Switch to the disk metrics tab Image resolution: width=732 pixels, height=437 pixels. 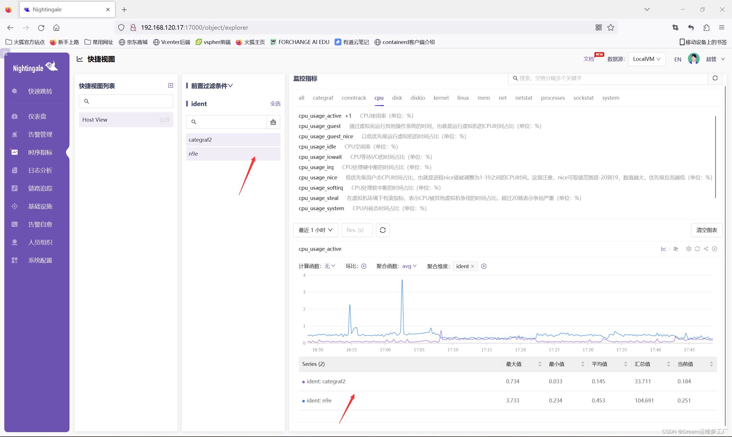[397, 98]
